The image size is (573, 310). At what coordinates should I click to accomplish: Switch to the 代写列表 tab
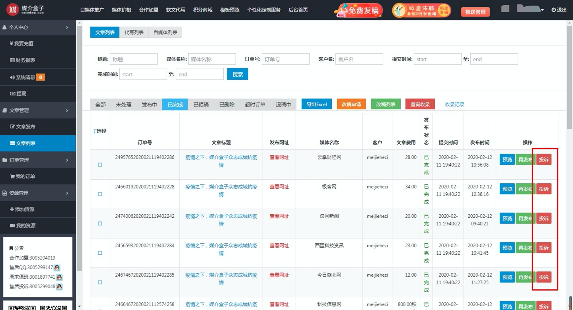(x=134, y=32)
